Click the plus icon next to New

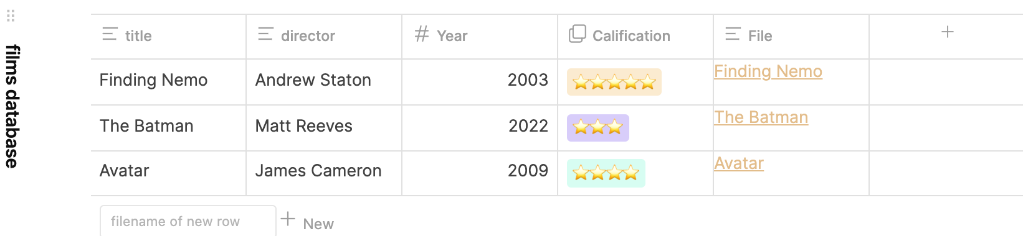(x=288, y=219)
